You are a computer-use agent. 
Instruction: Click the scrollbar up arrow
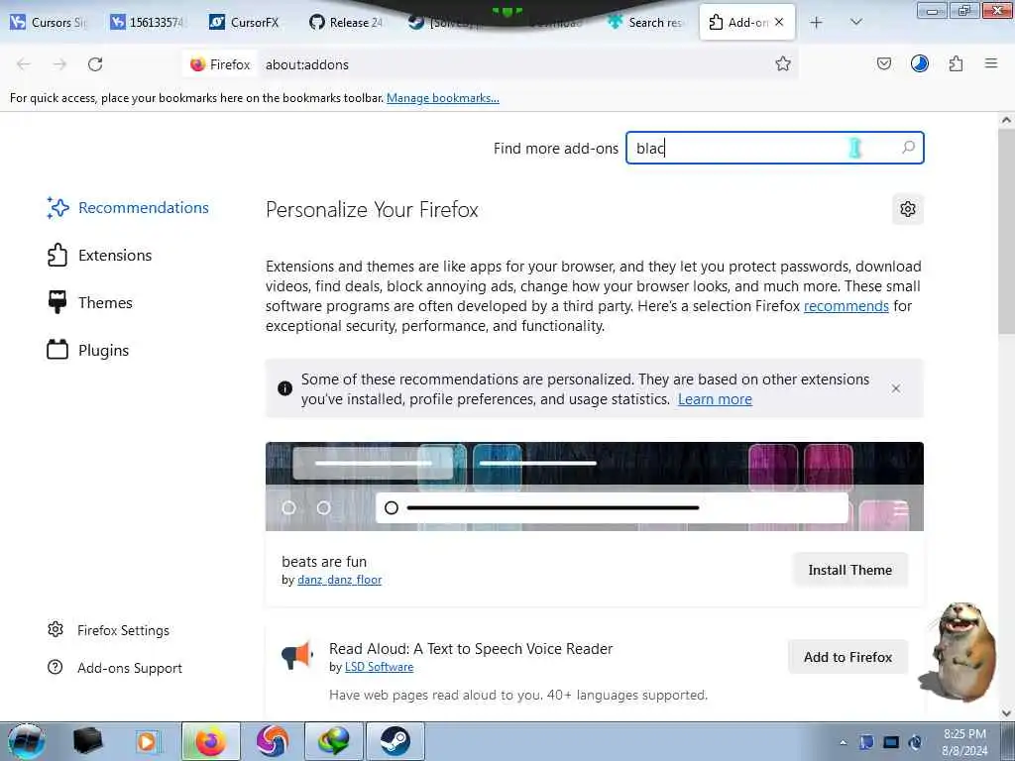click(x=1006, y=120)
